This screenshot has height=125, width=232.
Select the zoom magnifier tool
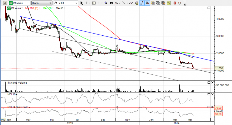point(106,3)
